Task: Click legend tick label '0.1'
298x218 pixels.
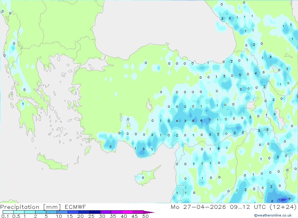Action: [5, 216]
